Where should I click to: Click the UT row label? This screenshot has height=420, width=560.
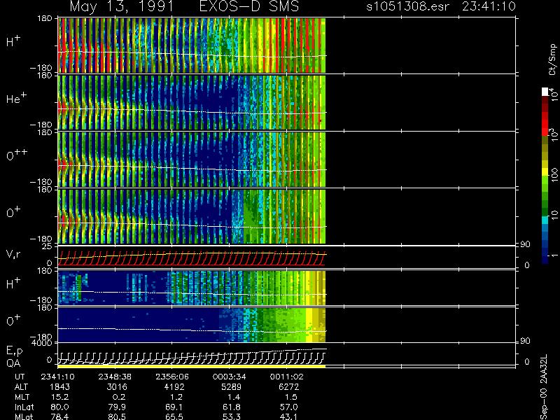click(x=20, y=377)
